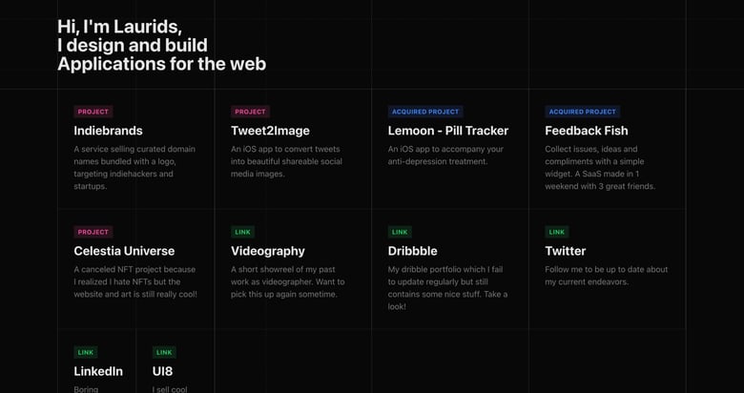Click the Celestia Universe description text
The image size is (744, 393).
point(135,281)
